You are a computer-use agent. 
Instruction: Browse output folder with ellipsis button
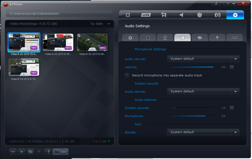point(109,14)
